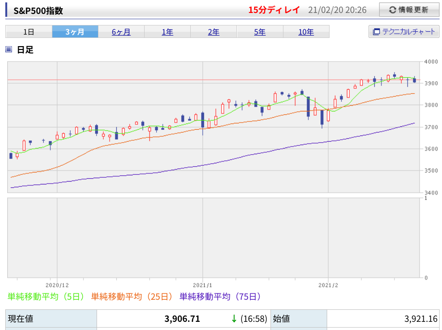Screen dimensions: 442x330
Task: Open the テクニカルチャート technical chart button
Action: tap(404, 32)
